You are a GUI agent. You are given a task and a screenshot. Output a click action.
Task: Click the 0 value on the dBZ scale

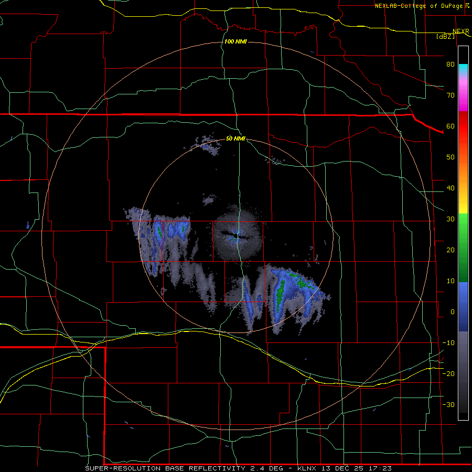pyautogui.click(x=453, y=312)
